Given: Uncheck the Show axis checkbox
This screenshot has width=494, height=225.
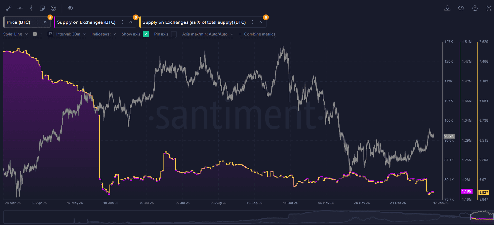Looking at the screenshot, I should (146, 34).
